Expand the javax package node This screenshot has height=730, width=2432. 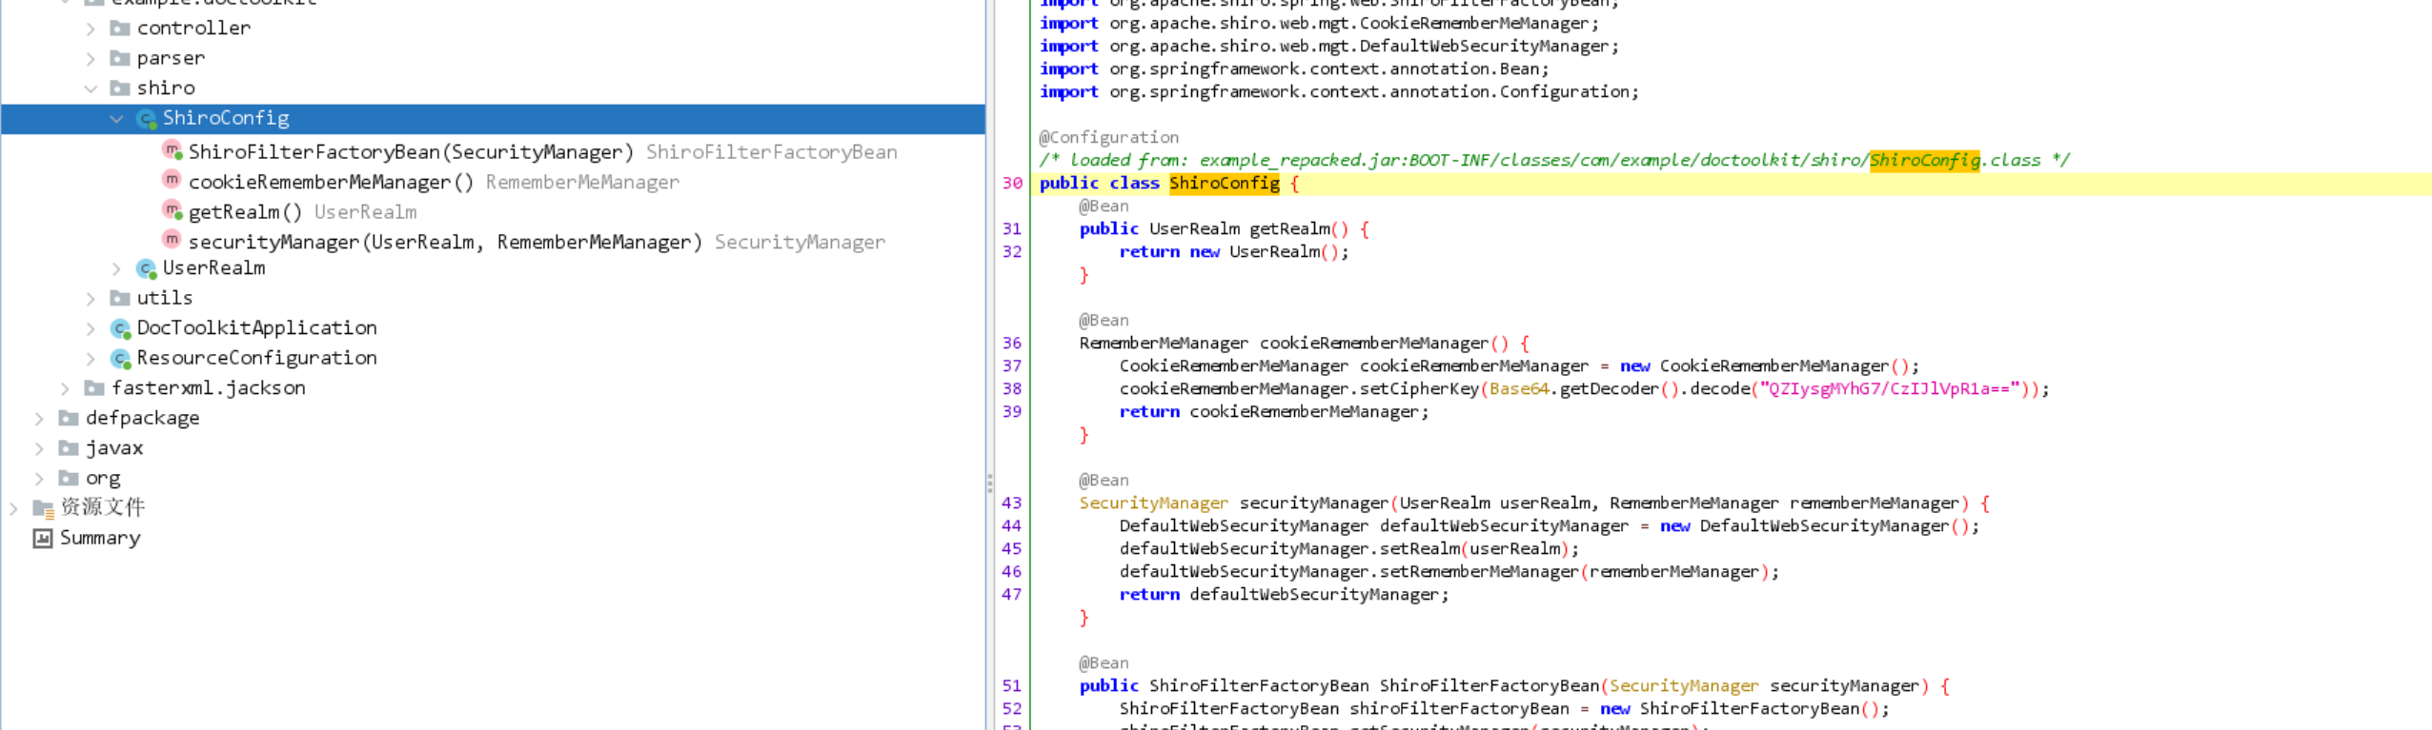pyautogui.click(x=39, y=448)
